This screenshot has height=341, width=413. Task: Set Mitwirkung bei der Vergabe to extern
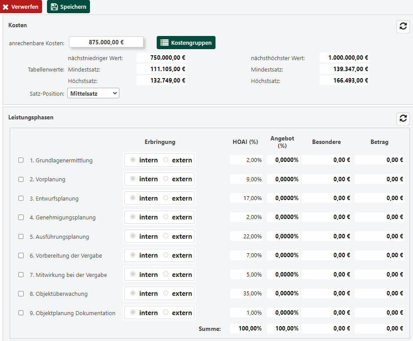pos(166,275)
